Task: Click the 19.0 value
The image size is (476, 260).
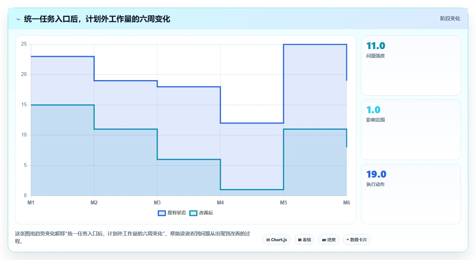Action: coord(376,174)
